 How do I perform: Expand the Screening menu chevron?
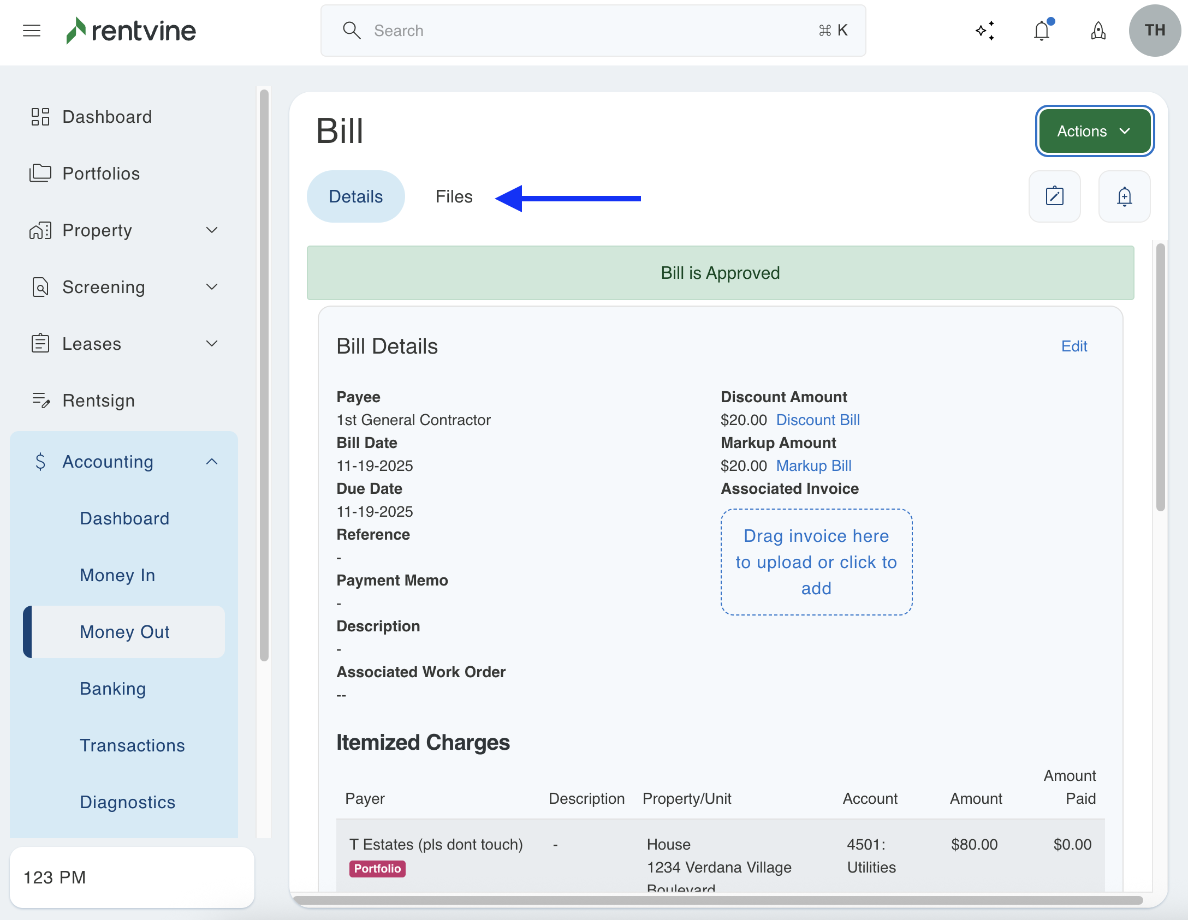tap(212, 287)
